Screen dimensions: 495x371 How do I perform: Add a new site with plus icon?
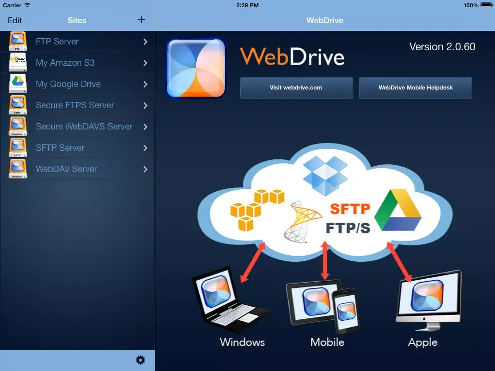tap(141, 20)
